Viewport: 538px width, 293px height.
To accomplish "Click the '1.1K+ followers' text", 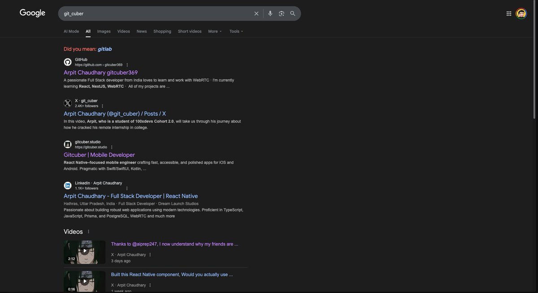I will (87, 189).
